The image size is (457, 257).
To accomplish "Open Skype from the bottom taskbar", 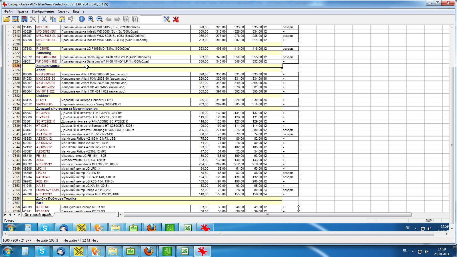I will click(42, 251).
